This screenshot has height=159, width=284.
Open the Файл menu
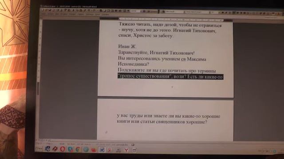(44, 14)
